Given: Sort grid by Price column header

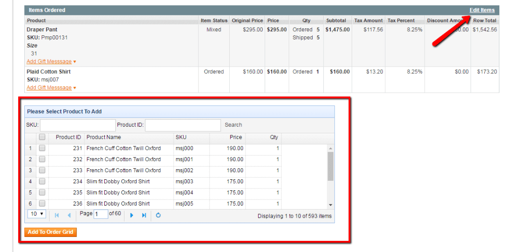Looking at the screenshot, I should click(x=235, y=137).
